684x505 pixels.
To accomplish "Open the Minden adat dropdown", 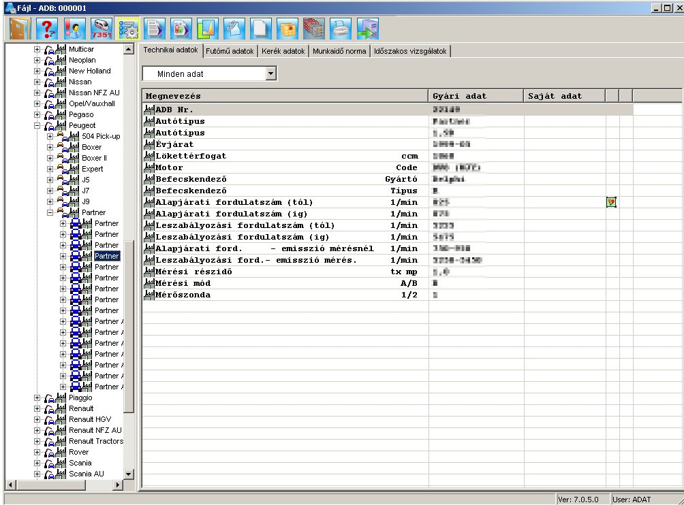I will [x=270, y=74].
